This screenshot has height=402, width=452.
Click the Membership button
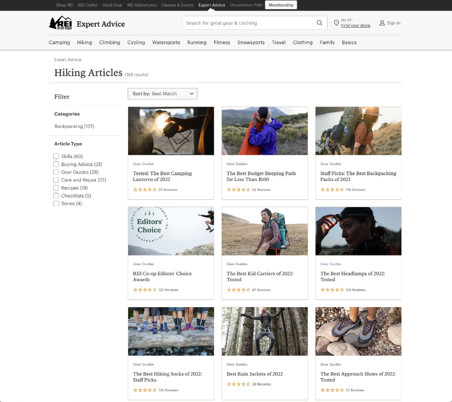tap(281, 5)
